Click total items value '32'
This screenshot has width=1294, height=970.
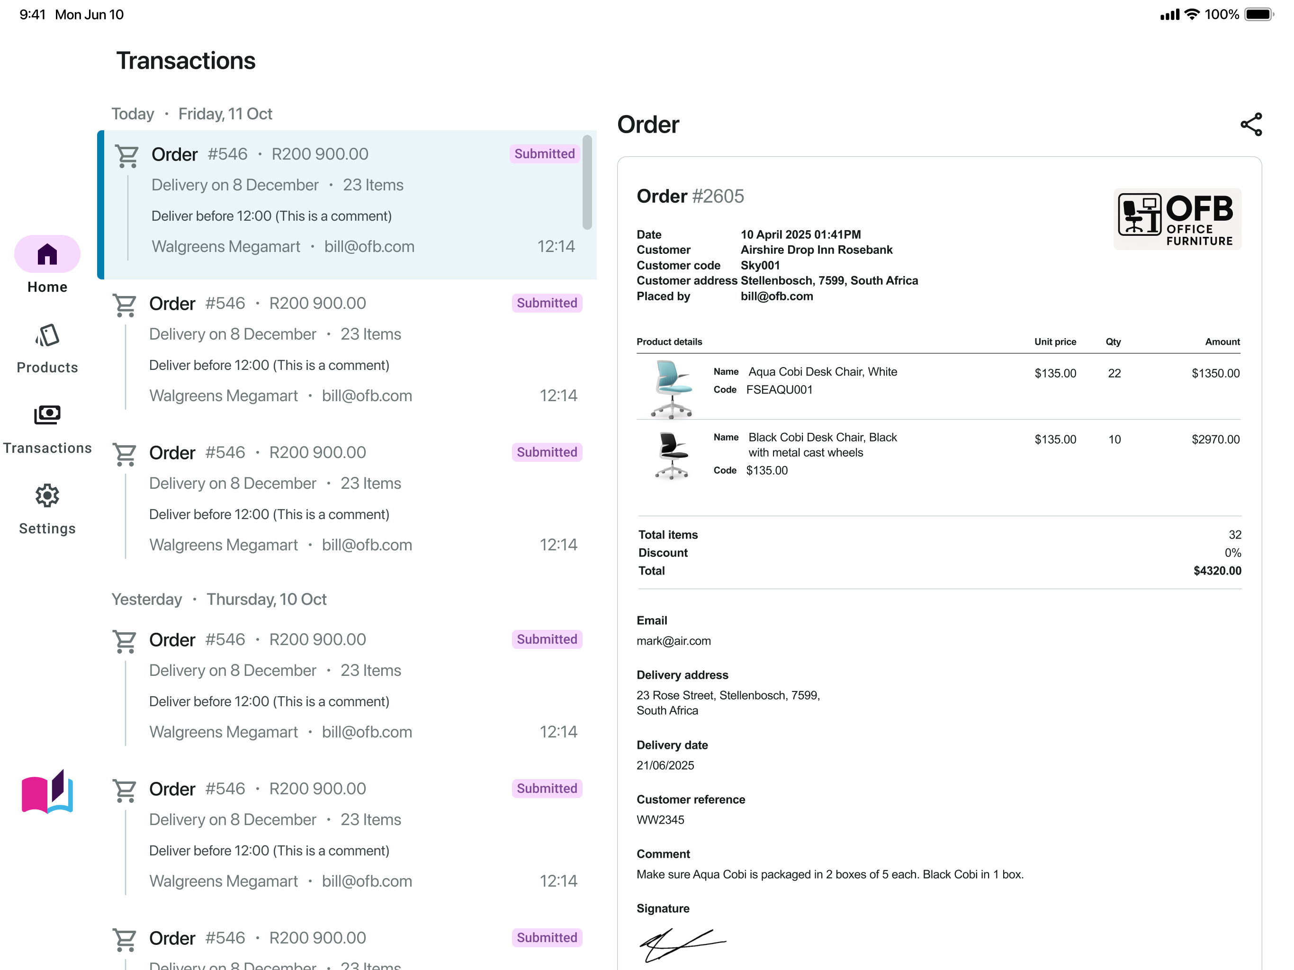pos(1235,535)
